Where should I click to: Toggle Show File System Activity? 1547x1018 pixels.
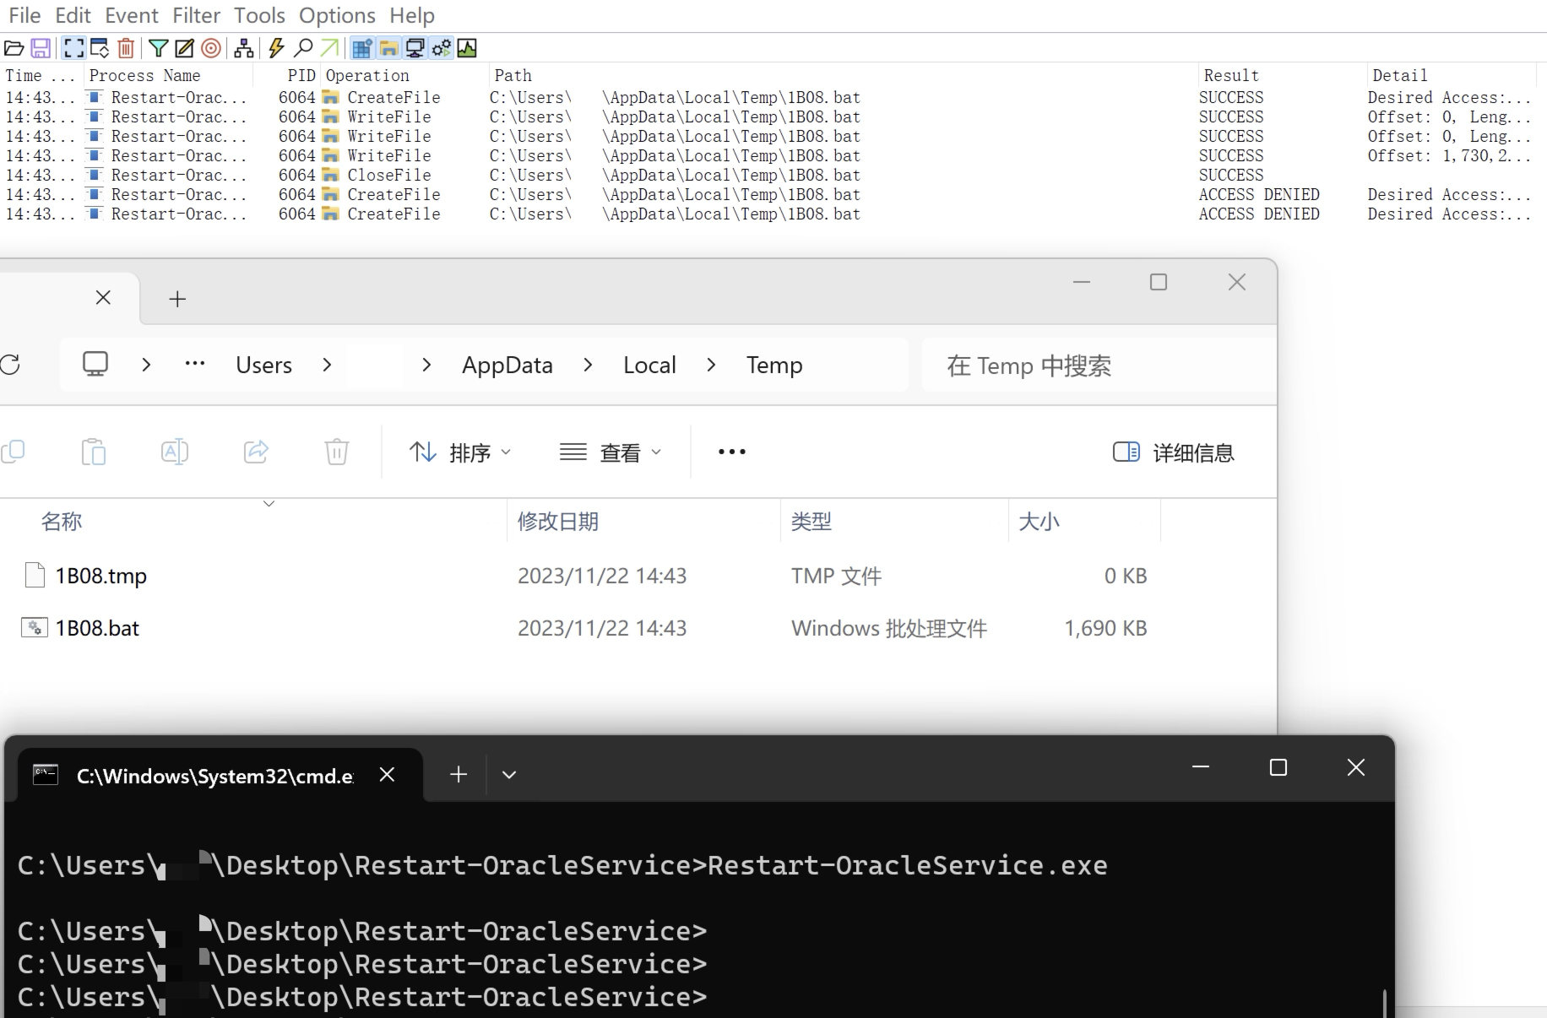coord(388,48)
